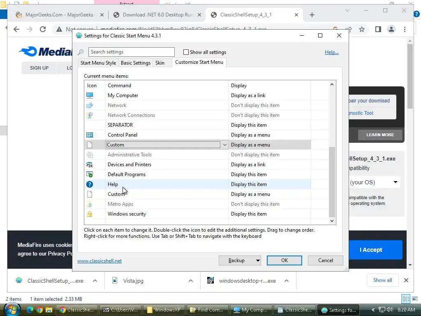Open the Backup button dropdown arrow
The image size is (421, 316).
[x=258, y=260]
